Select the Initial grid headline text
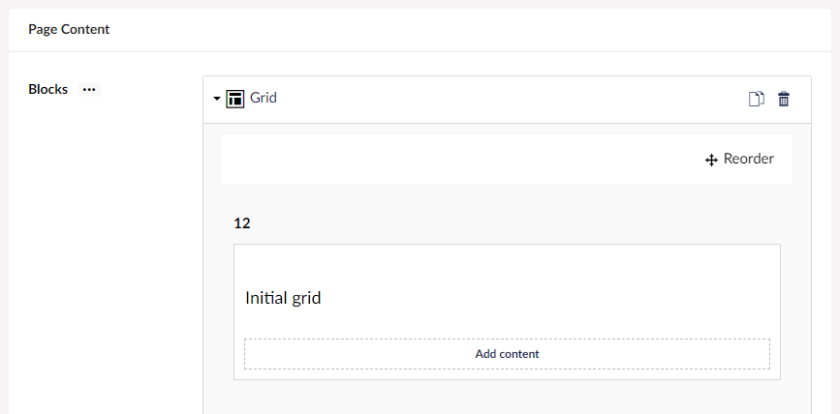 point(283,298)
